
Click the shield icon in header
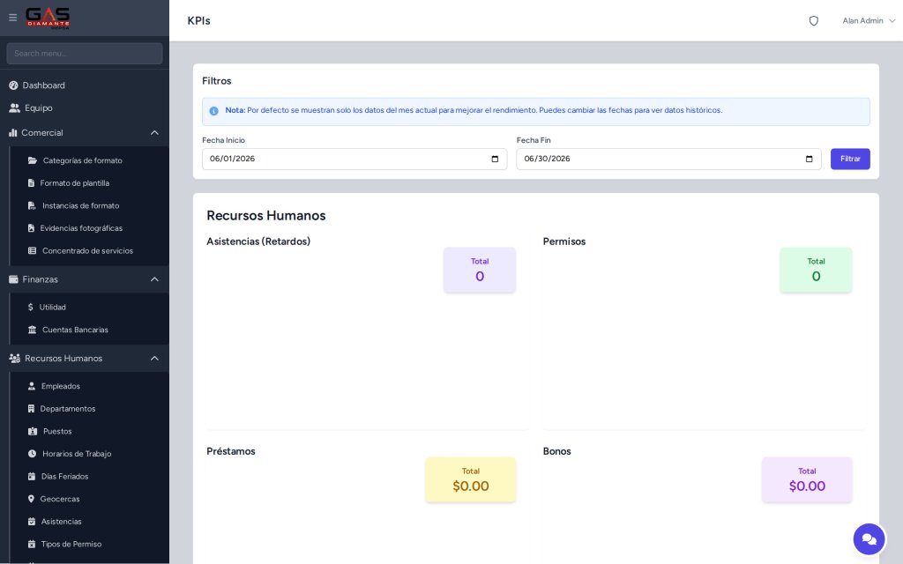pyautogui.click(x=814, y=21)
